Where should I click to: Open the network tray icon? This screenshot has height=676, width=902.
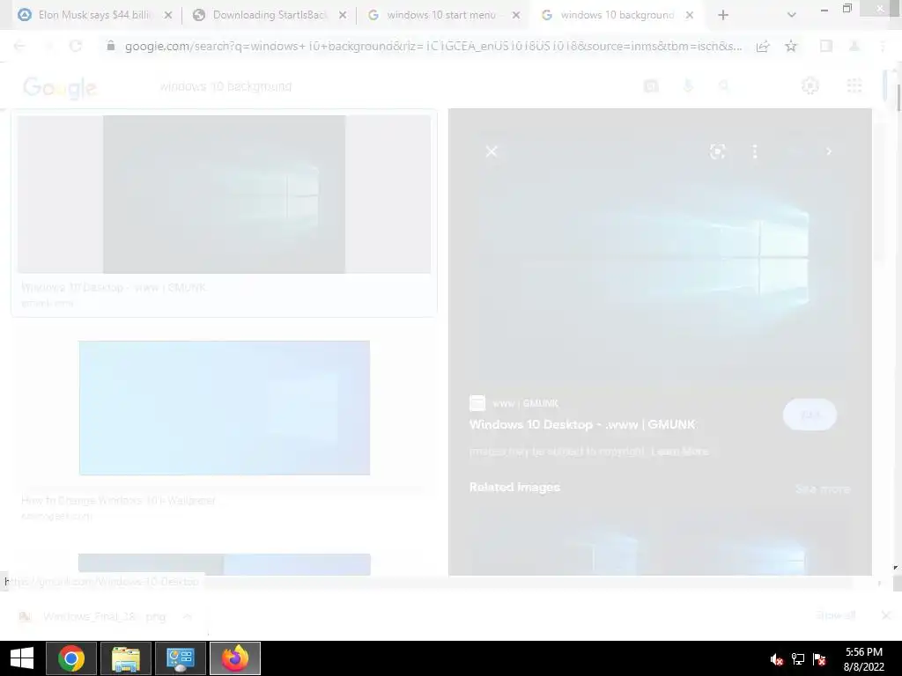point(798,659)
